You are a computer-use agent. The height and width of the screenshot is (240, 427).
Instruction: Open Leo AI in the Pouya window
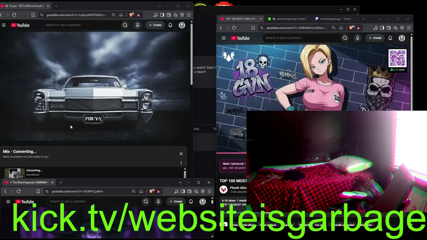tap(175, 15)
